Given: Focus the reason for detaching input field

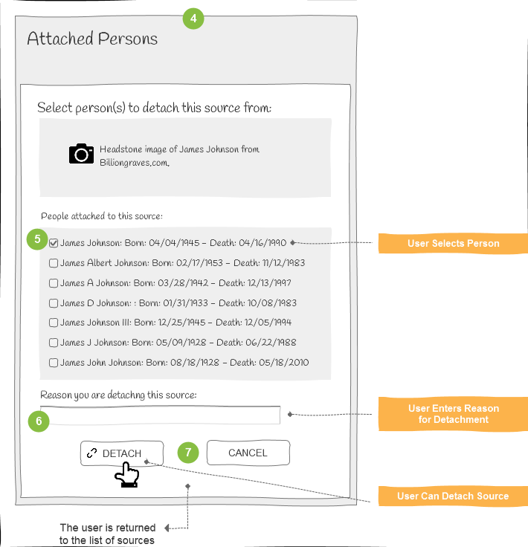Looking at the screenshot, I should pyautogui.click(x=160, y=415).
